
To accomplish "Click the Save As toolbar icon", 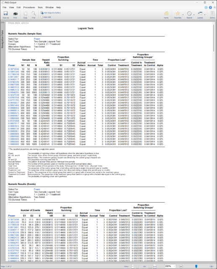I will [x=5, y=15].
